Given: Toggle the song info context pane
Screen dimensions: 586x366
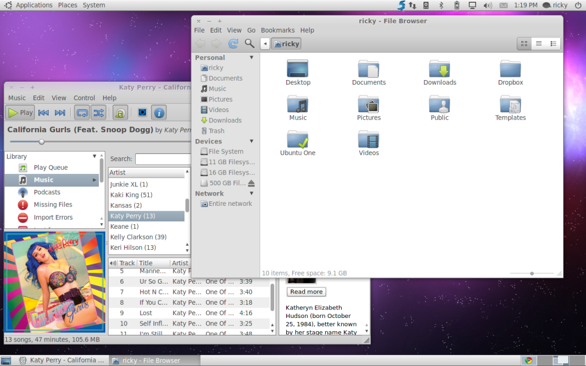Looking at the screenshot, I should coord(159,113).
